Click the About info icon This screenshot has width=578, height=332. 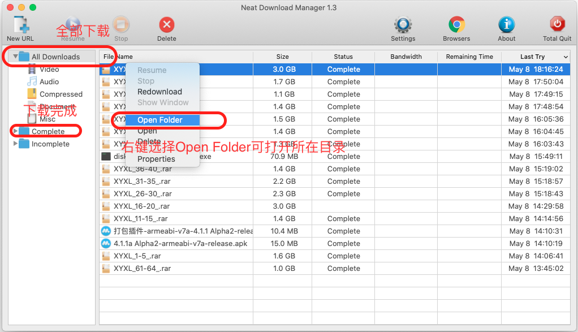click(506, 25)
